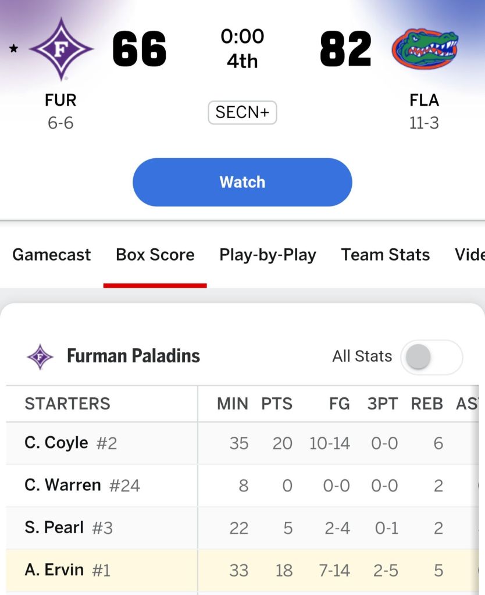
Task: Tap the Florida Gators logo
Action: pos(425,49)
